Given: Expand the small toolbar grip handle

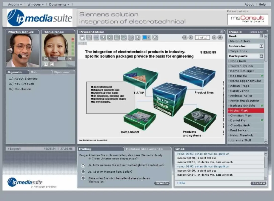Looking at the screenshot, I should [83, 43].
